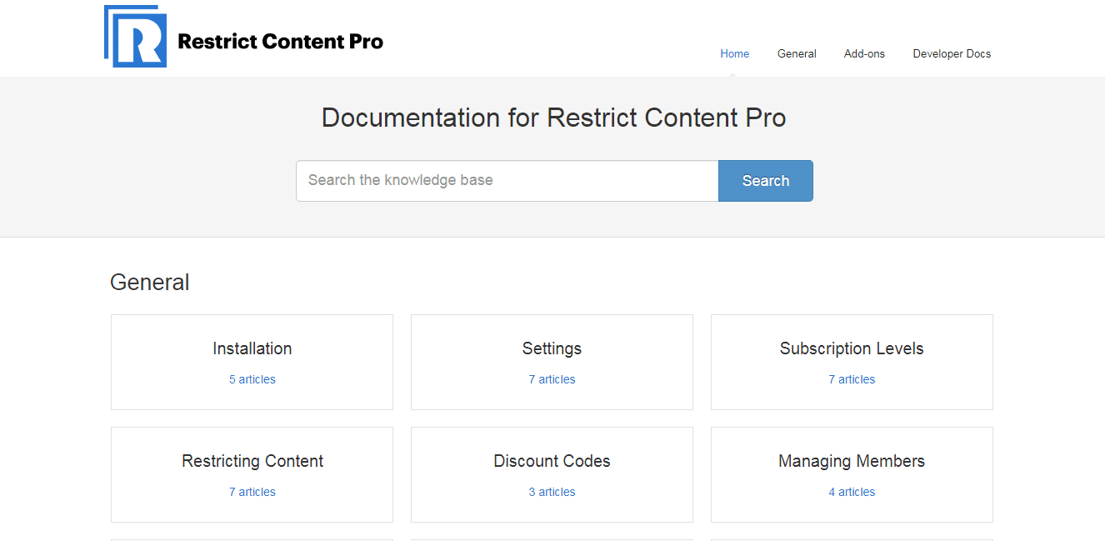1105x541 pixels.
Task: Click the Restrict Content Pro logo icon
Action: (x=135, y=36)
